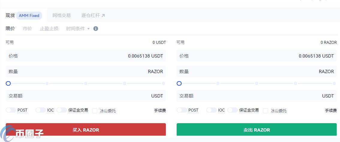Click the 买入 RAZOR button
This screenshot has width=340, height=142.
(86, 130)
